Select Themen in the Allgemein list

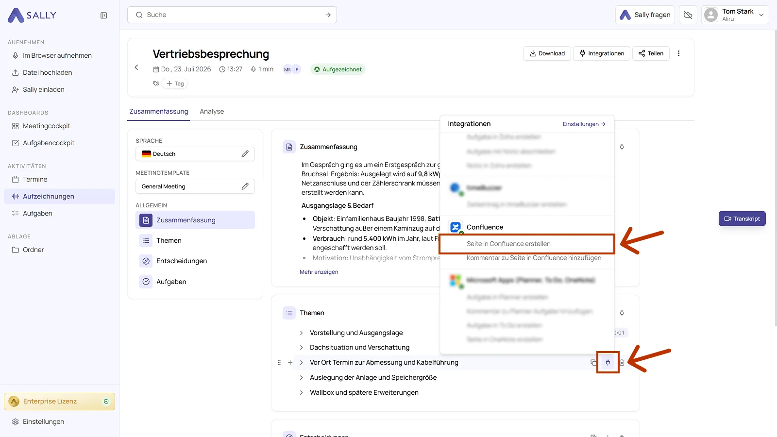pos(195,240)
